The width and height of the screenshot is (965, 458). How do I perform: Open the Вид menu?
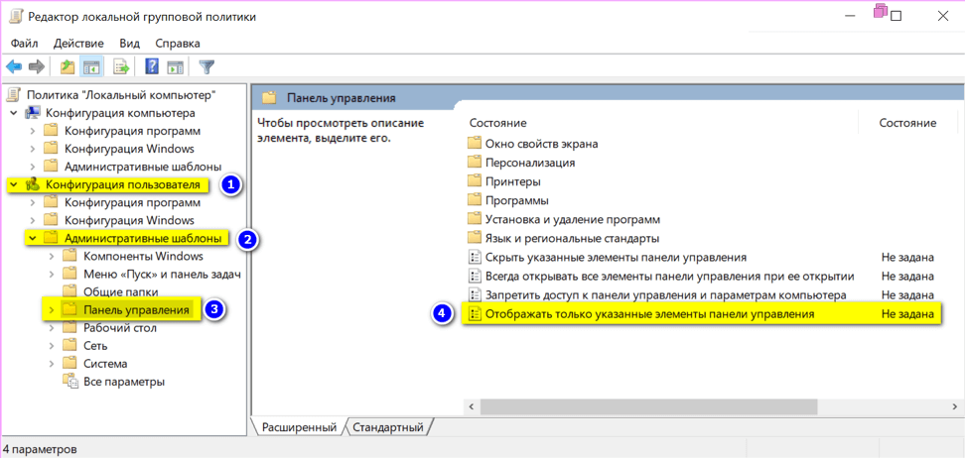pos(129,44)
